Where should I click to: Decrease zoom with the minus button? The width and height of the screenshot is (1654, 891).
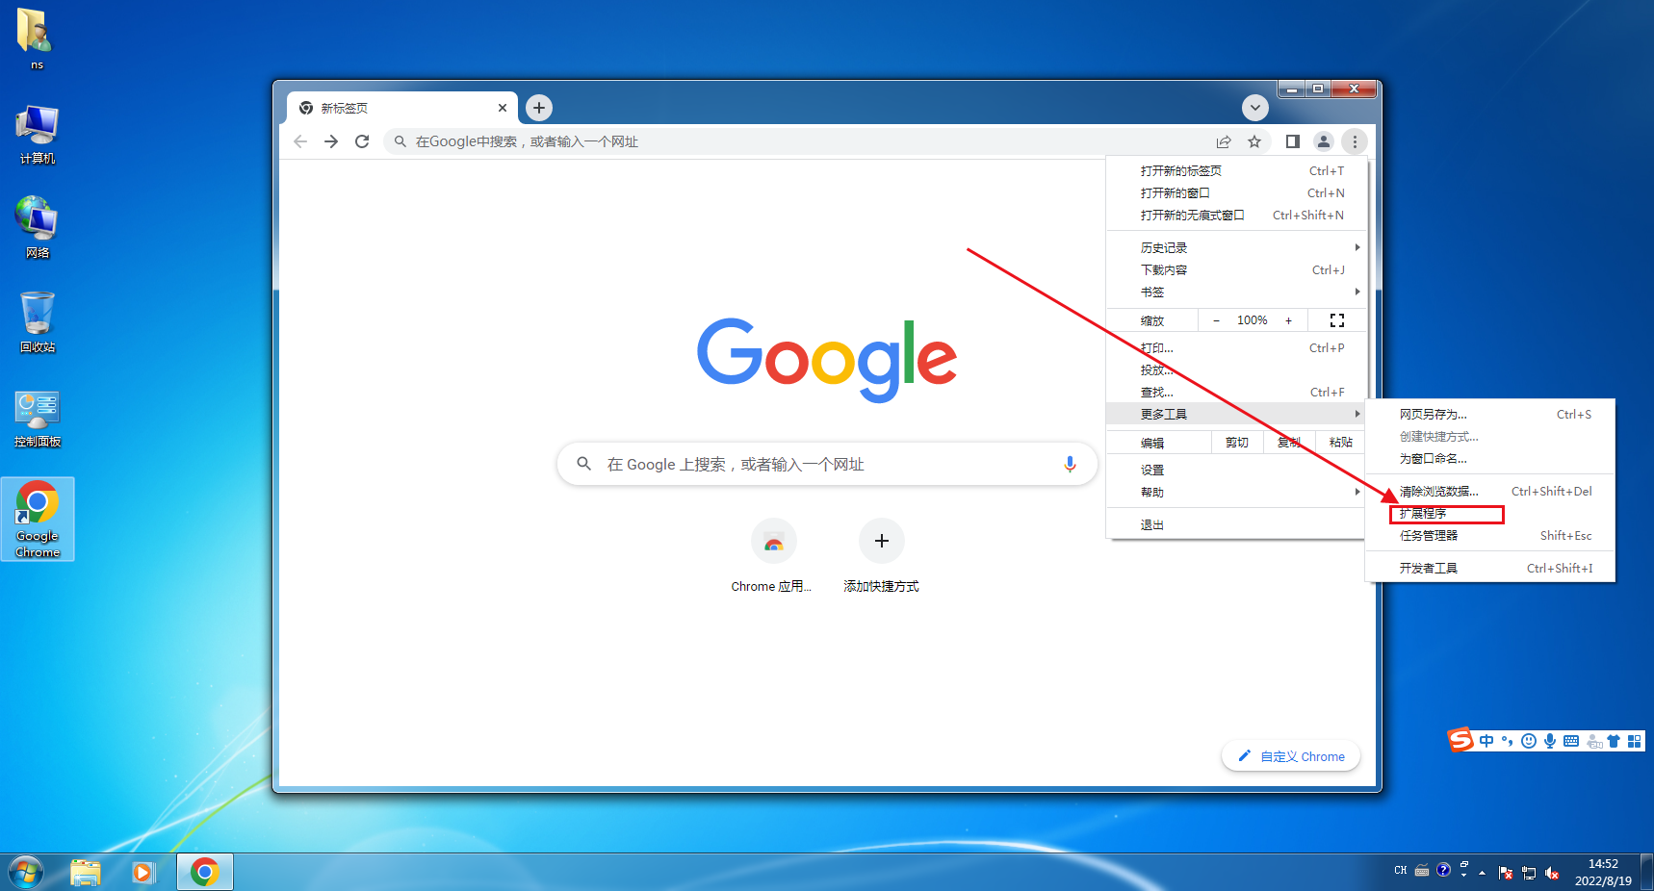[x=1216, y=320]
